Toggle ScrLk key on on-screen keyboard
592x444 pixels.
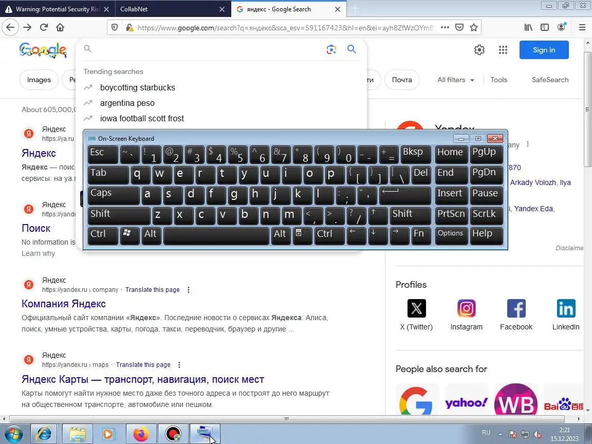click(x=486, y=216)
